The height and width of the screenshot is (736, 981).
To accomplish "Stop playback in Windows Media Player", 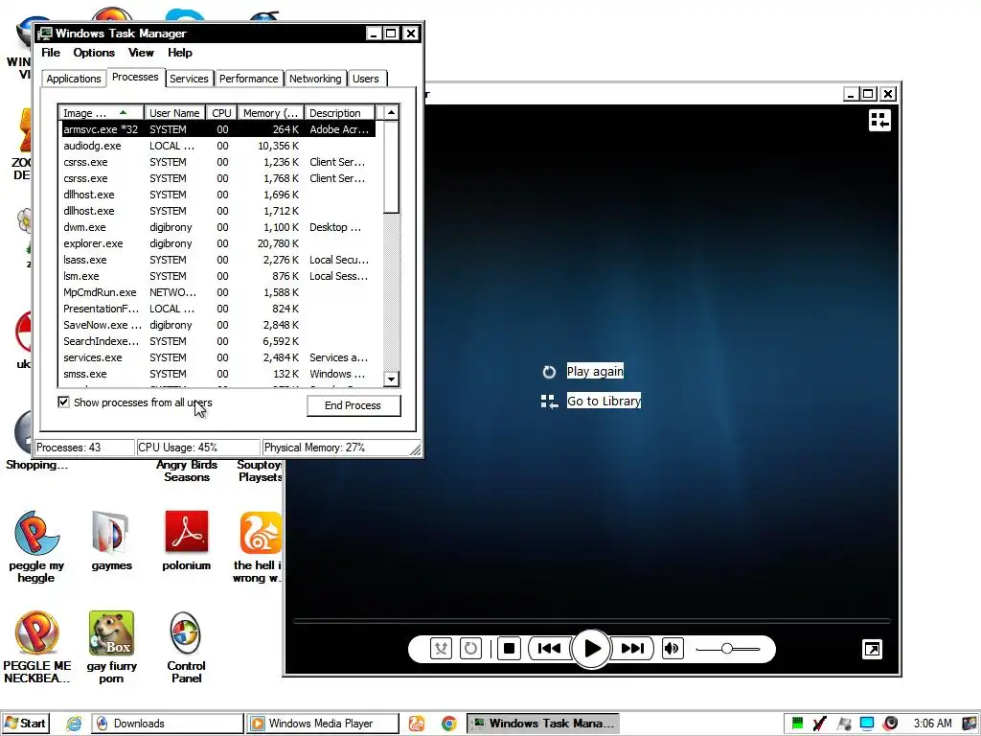I will 510,649.
